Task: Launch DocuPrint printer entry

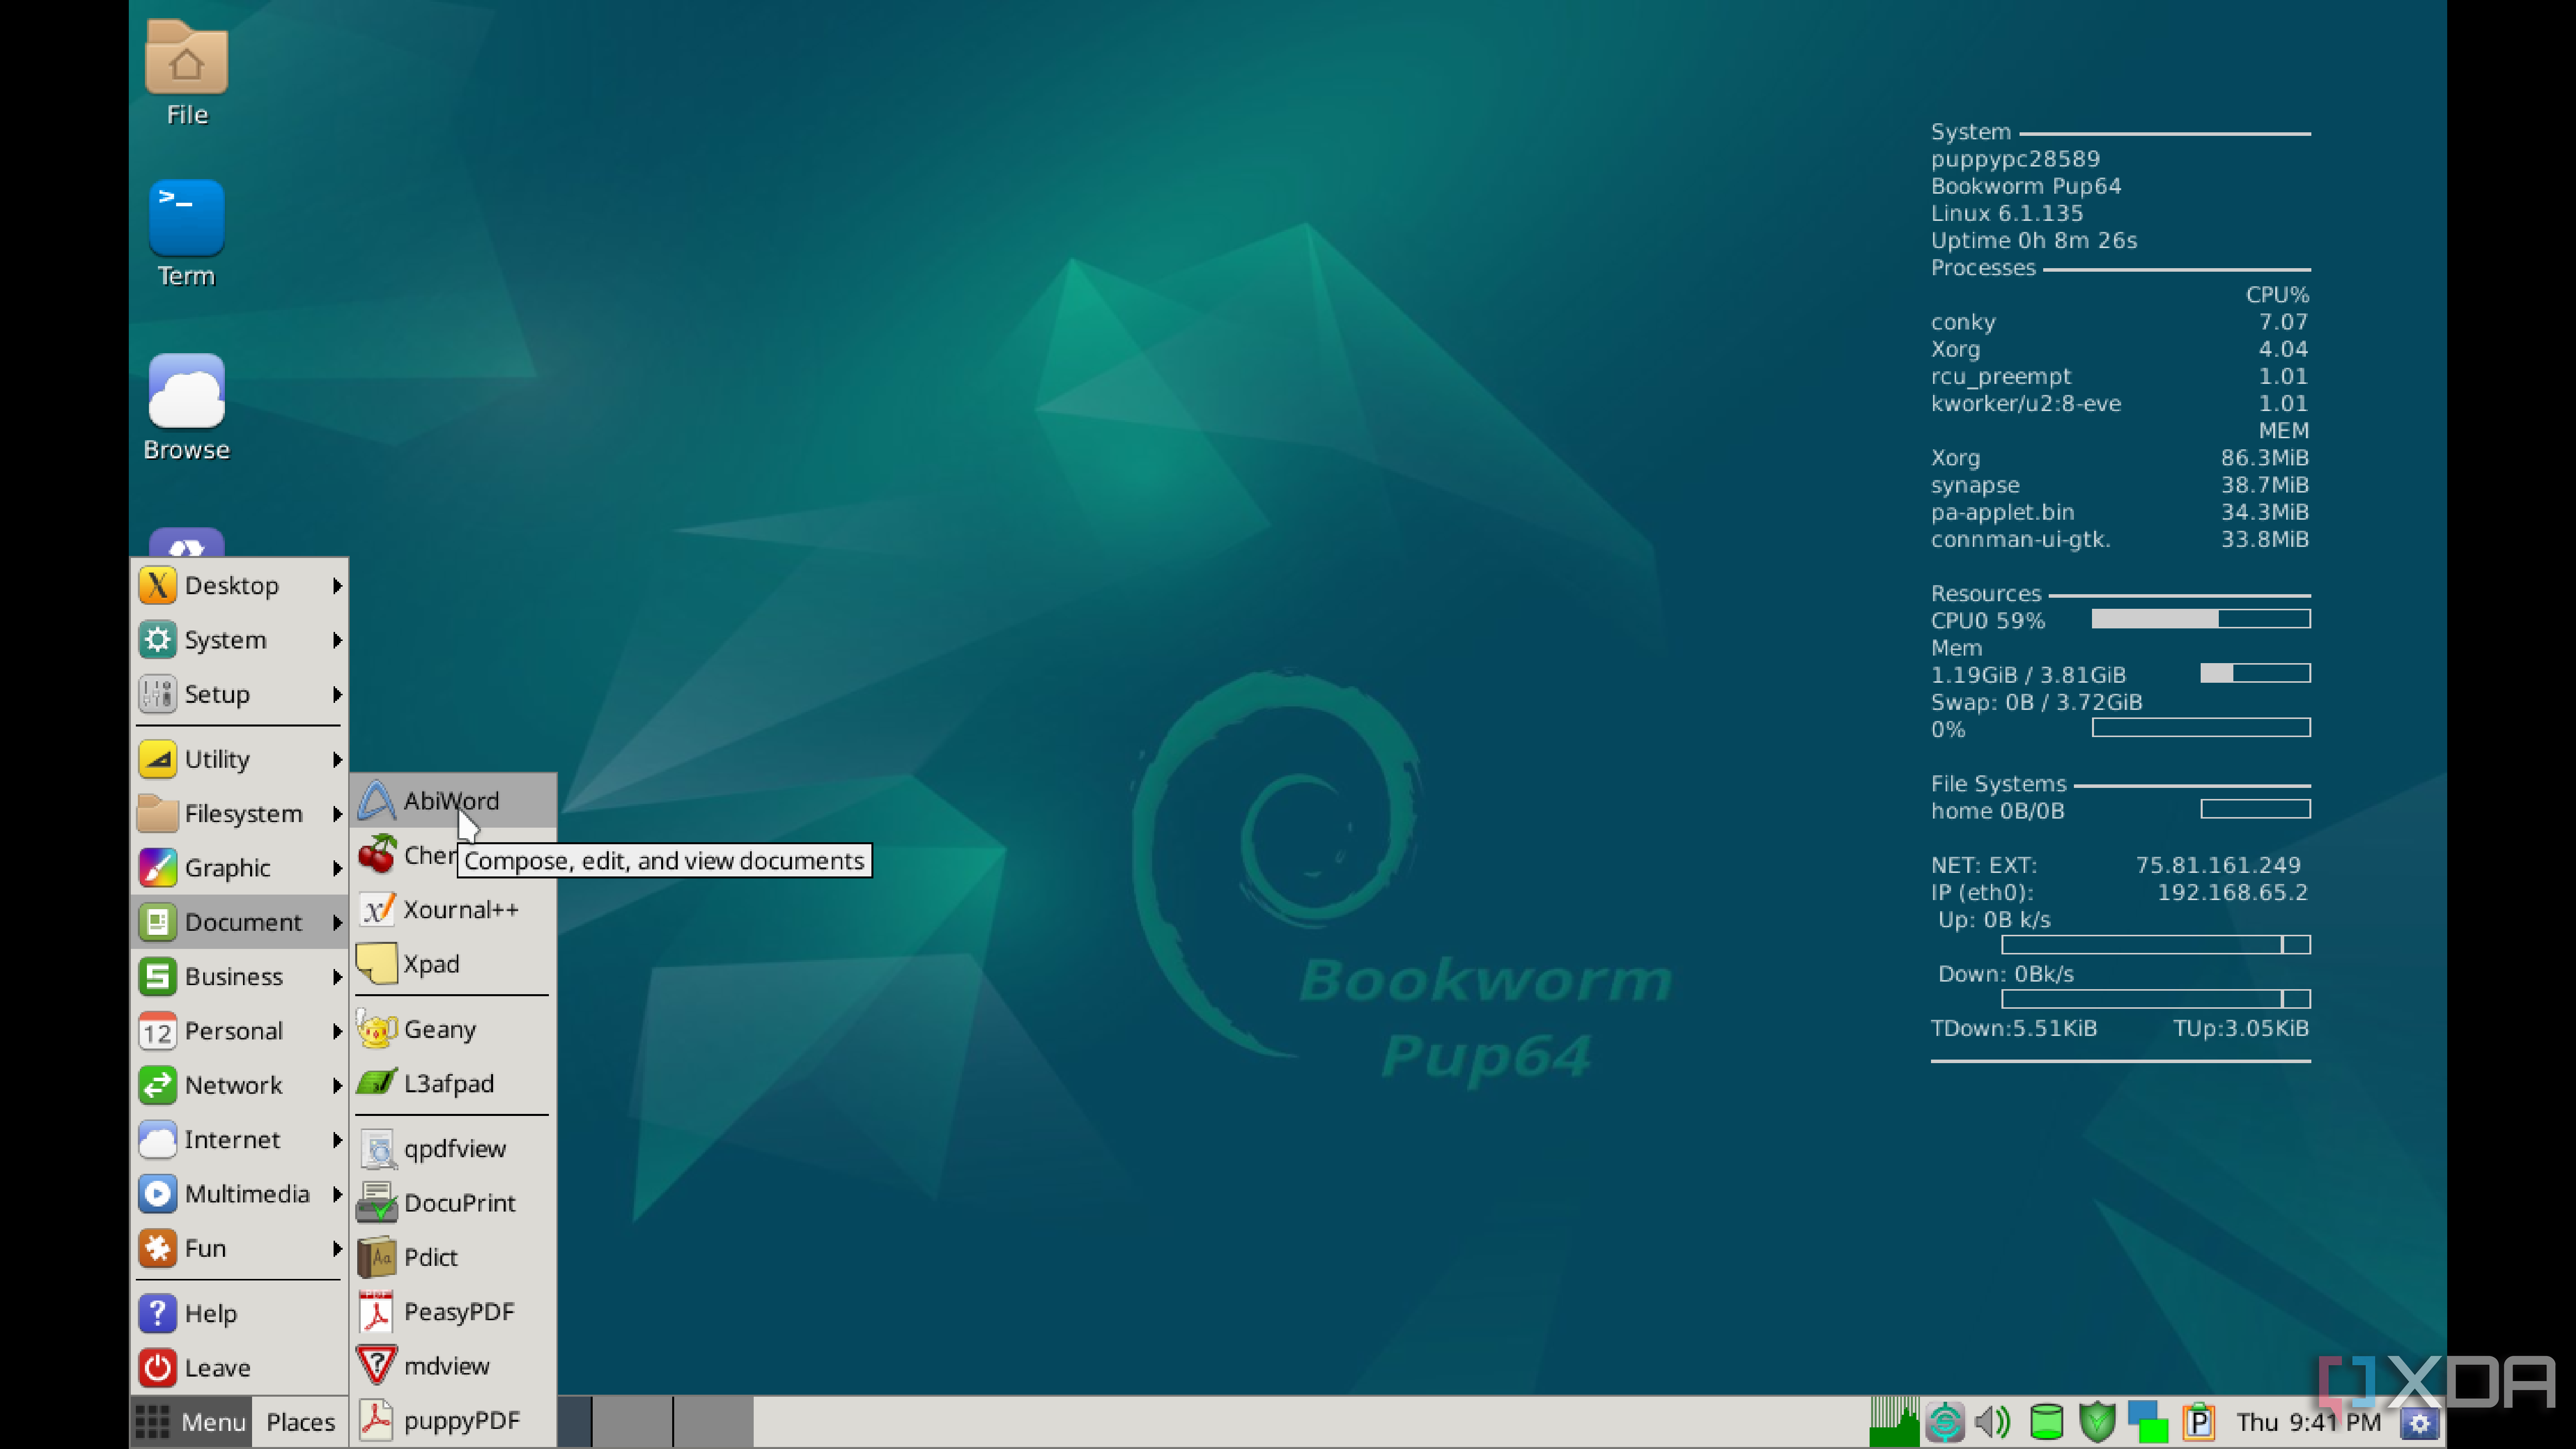Action: [x=453, y=1202]
